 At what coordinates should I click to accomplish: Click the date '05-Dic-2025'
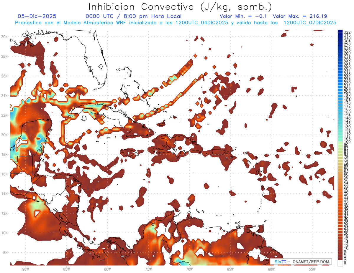[x=37, y=16]
